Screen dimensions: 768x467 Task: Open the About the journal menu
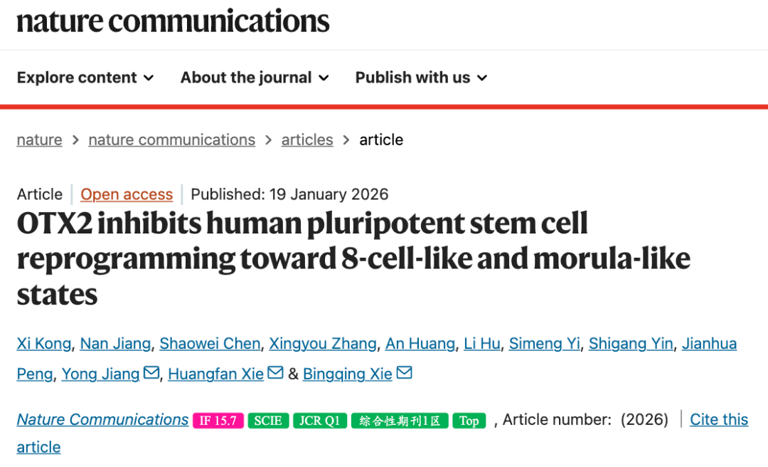coord(255,78)
